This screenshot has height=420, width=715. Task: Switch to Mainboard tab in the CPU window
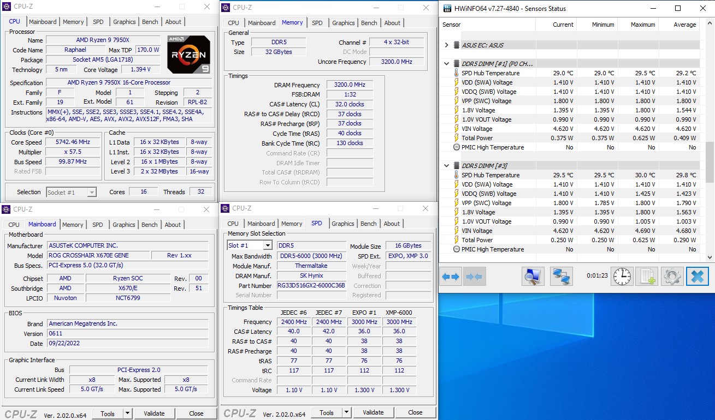(x=43, y=22)
